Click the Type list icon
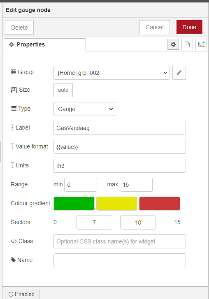 [13, 109]
